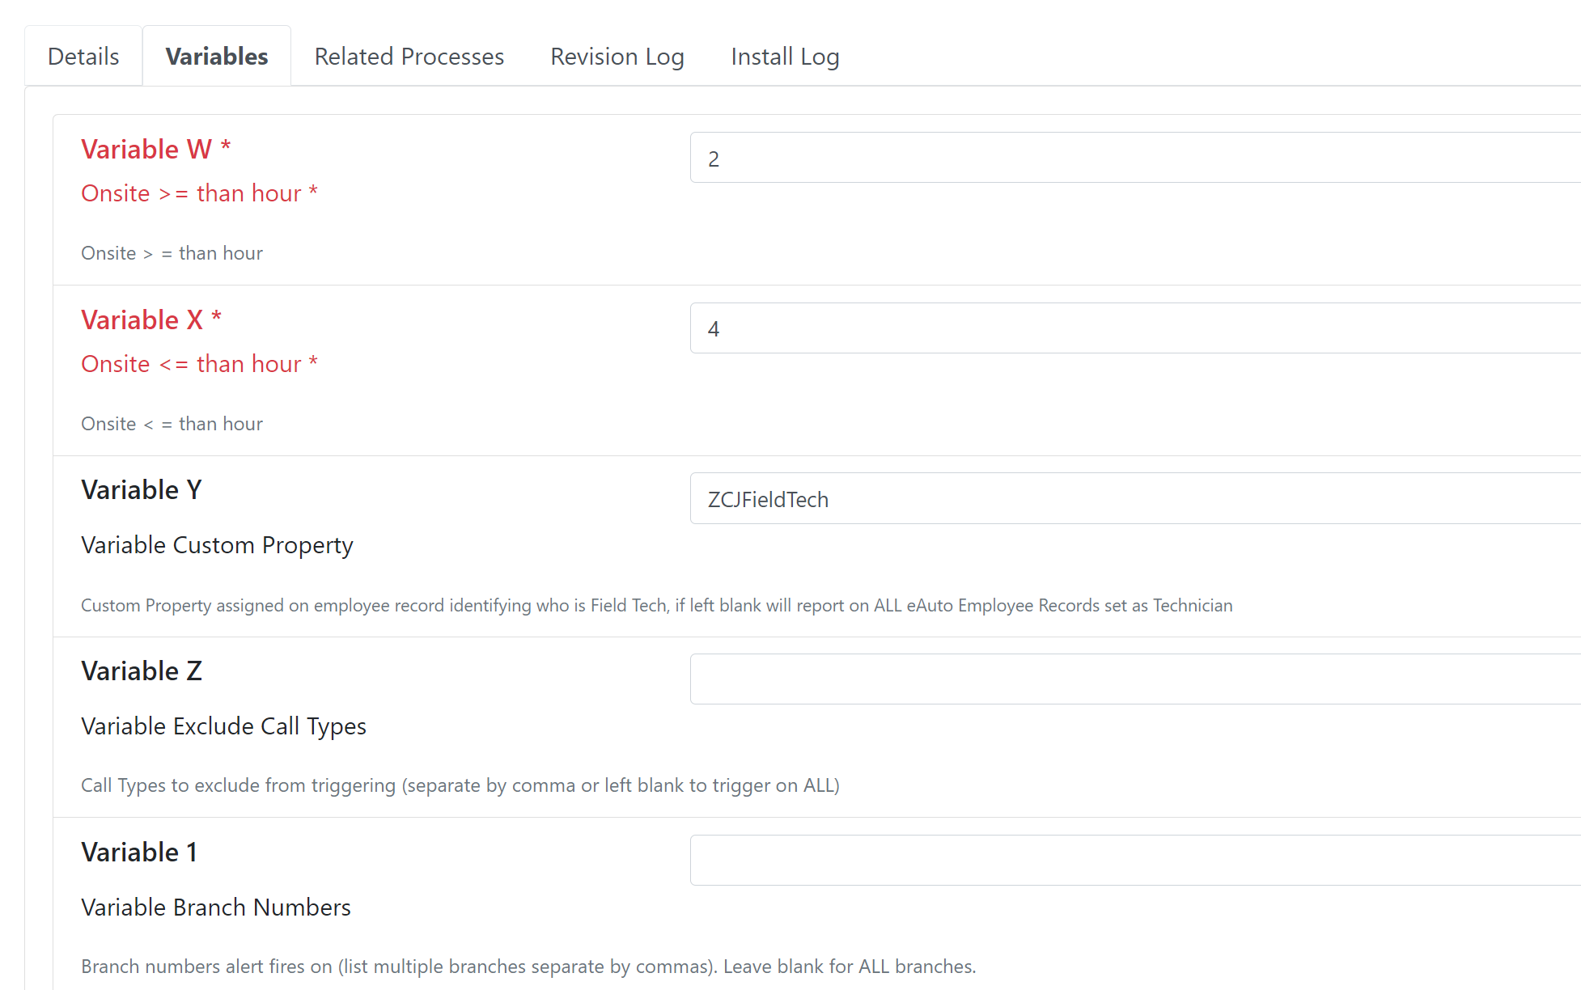Click the Variable W input containing 2
The height and width of the screenshot is (990, 1581).
[x=1135, y=158]
